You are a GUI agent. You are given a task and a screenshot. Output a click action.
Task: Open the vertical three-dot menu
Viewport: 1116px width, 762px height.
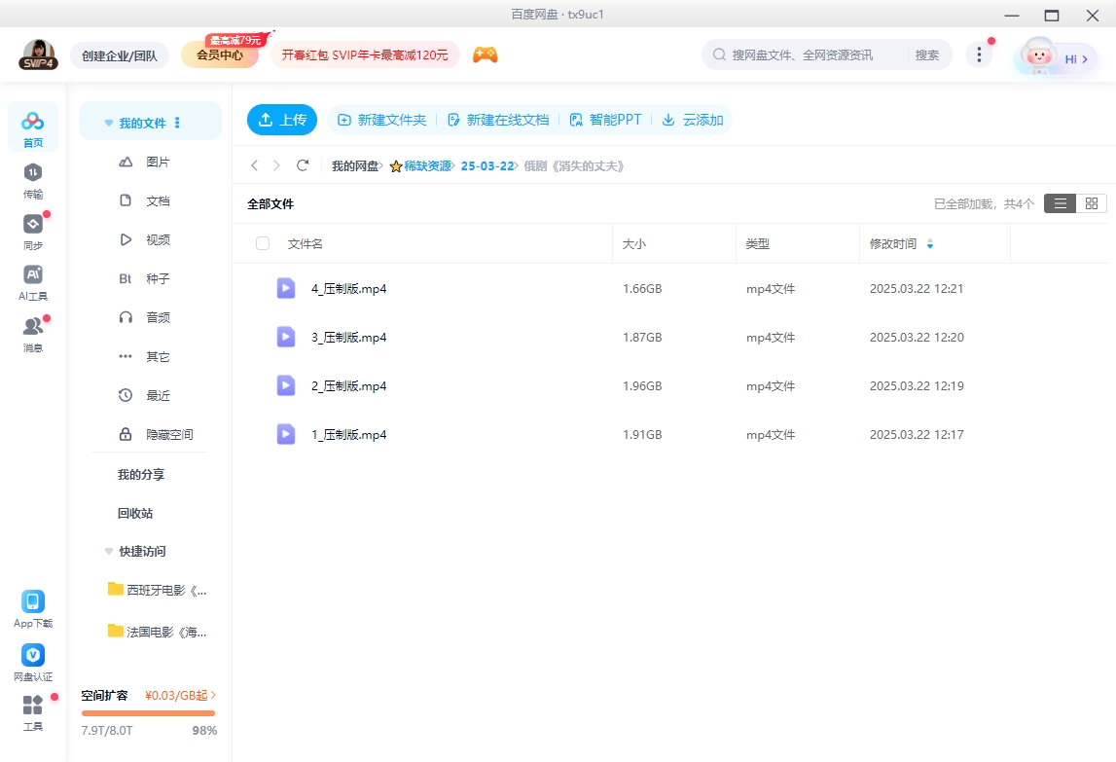coord(978,55)
